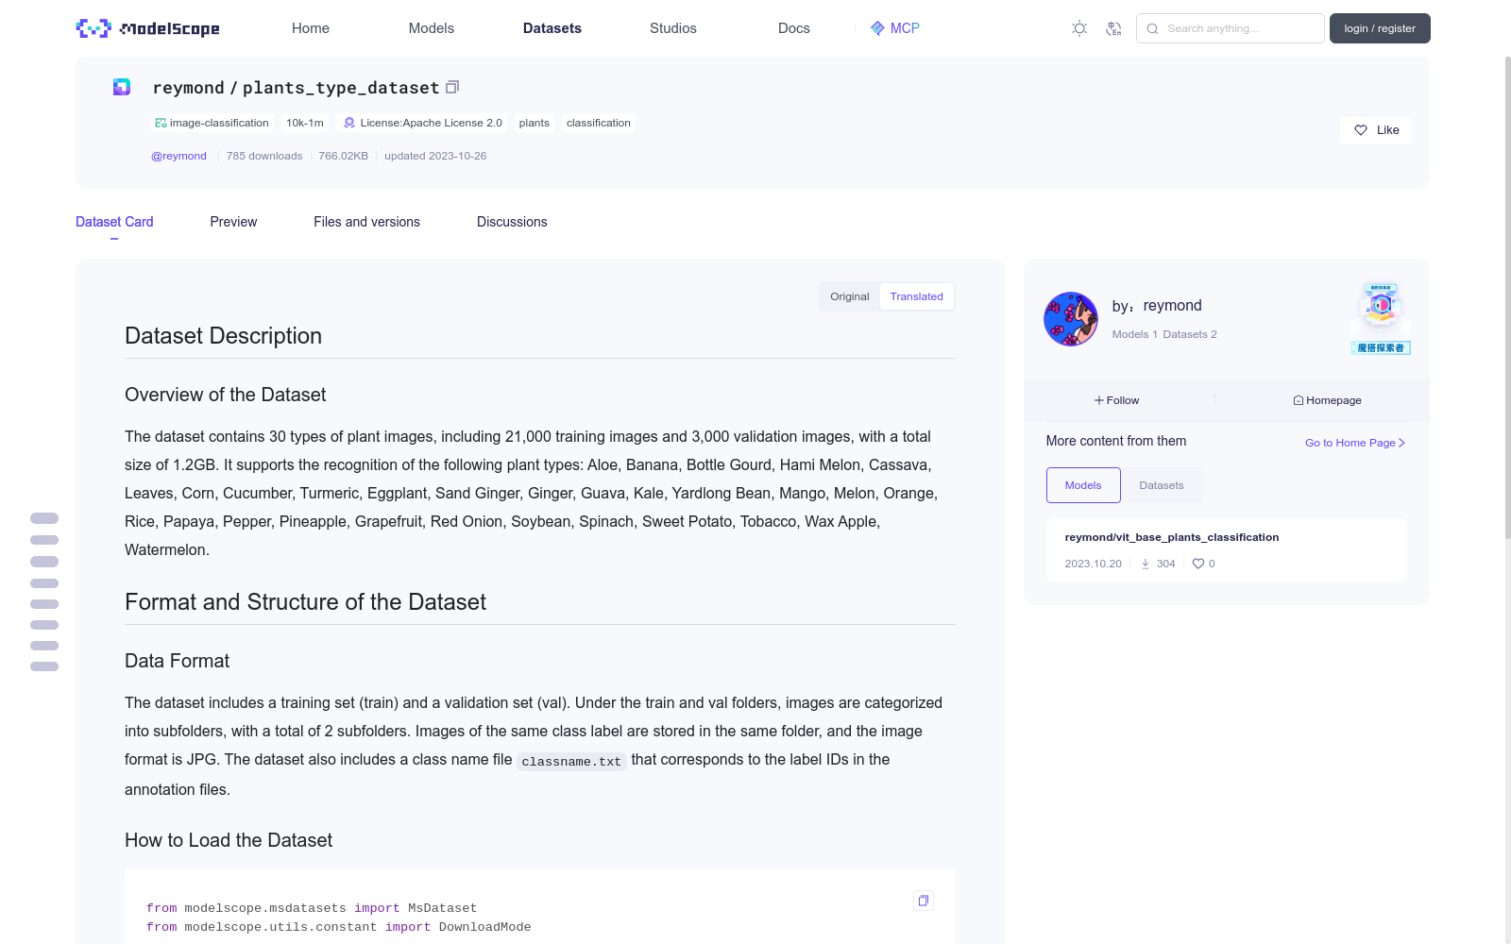This screenshot has height=944, width=1511.
Task: Toggle the light/dark theme sun icon
Action: tap(1079, 28)
